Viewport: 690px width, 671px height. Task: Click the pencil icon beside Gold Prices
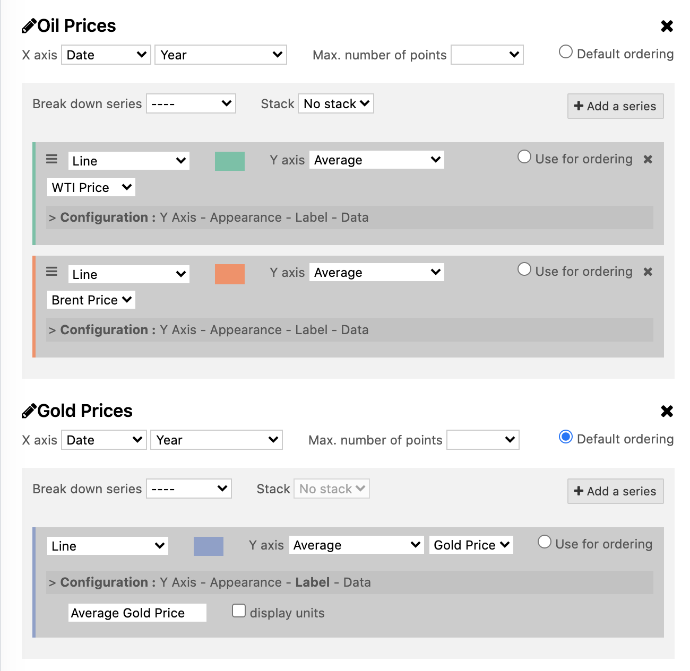point(29,411)
